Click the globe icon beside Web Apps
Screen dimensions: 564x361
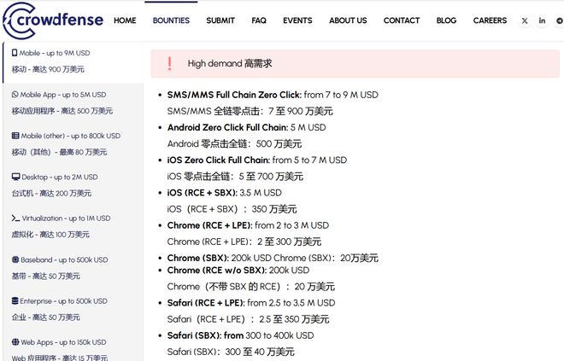(15, 342)
